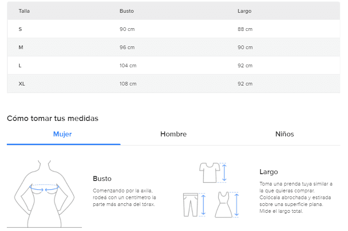Click the Largo instructions title

point(268,172)
